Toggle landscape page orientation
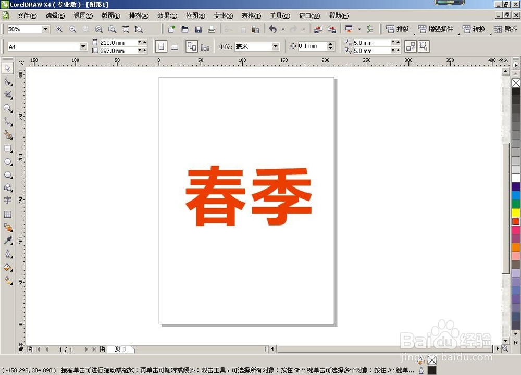This screenshot has width=521, height=375. coord(175,46)
